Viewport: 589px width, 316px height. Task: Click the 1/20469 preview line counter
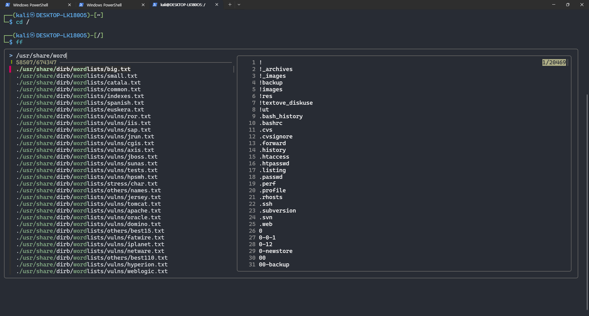(554, 62)
